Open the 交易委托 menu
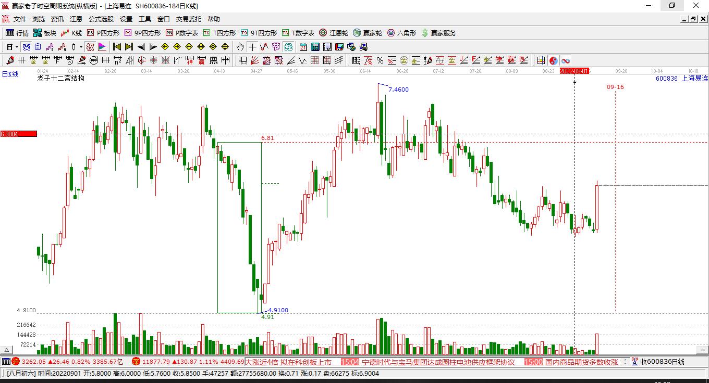 [189, 19]
